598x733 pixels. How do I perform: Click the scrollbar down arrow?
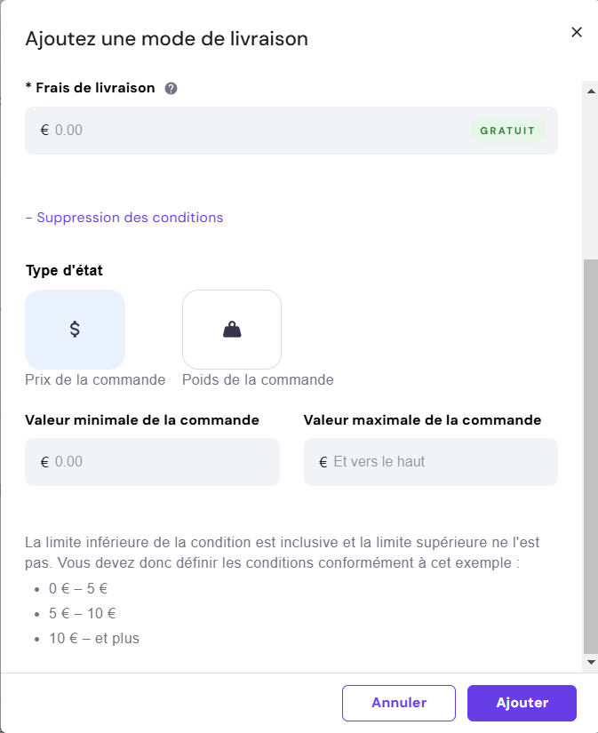click(590, 663)
